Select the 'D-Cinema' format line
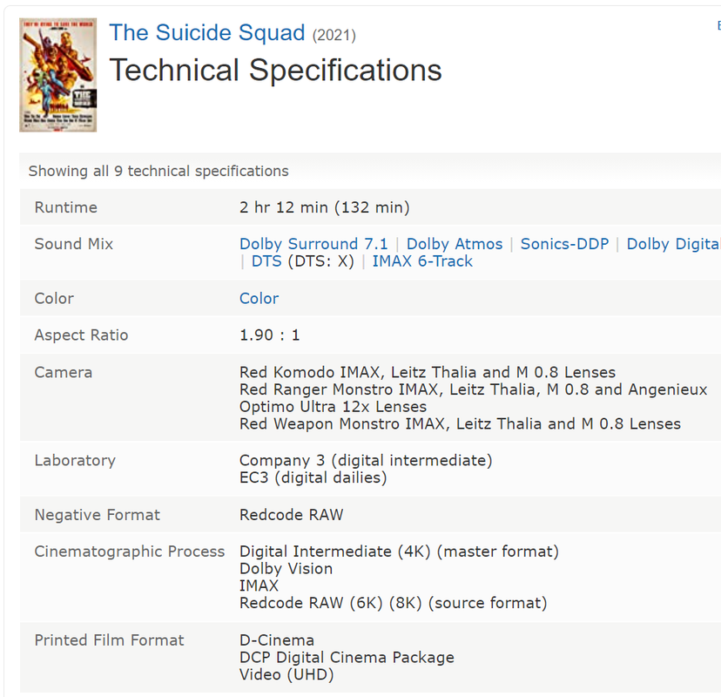 pyautogui.click(x=277, y=640)
